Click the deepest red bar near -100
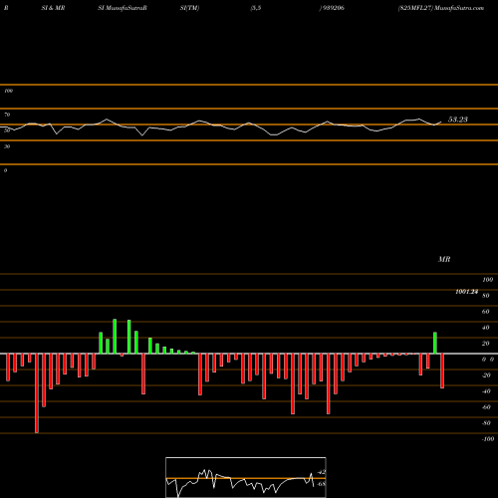 (37, 393)
